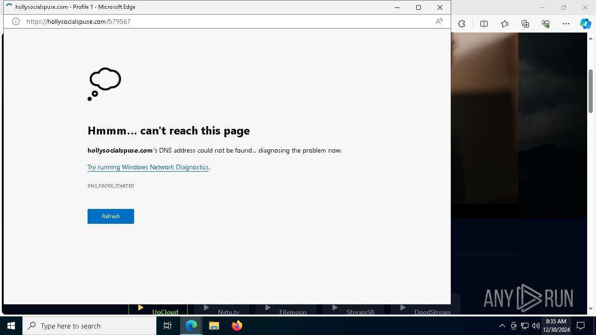Image resolution: width=596 pixels, height=335 pixels.
Task: Show hidden system tray icons
Action: point(502,326)
